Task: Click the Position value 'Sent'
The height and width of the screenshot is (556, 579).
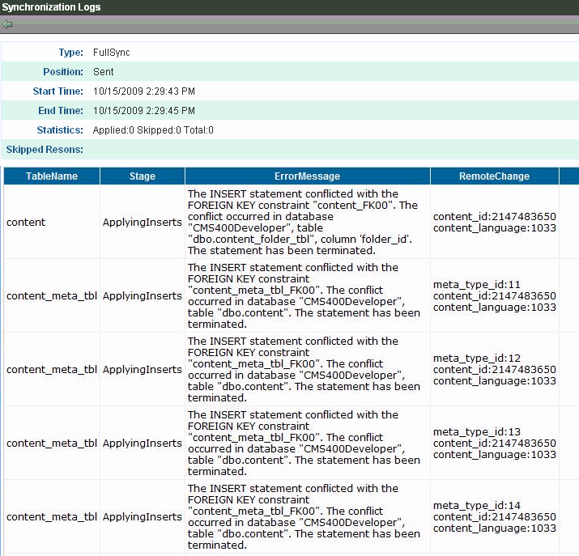Action: point(104,72)
